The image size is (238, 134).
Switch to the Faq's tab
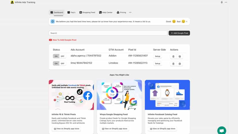[x=71, y=12]
